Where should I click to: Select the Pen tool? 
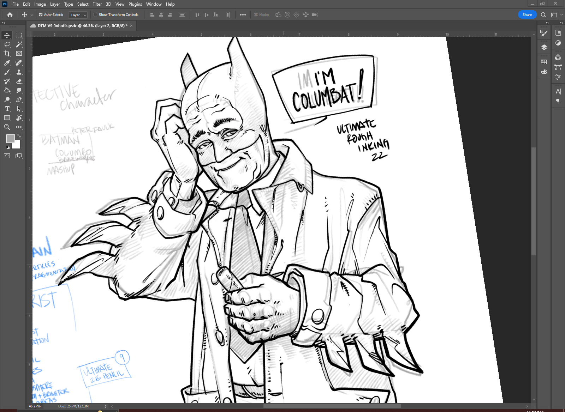tap(19, 99)
